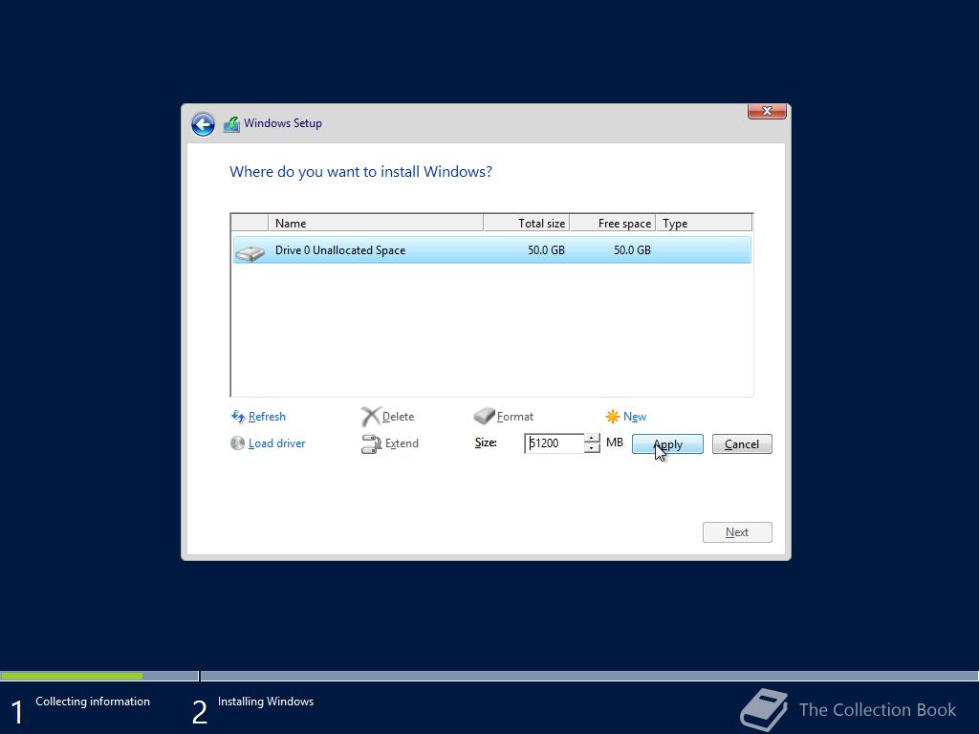979x734 pixels.
Task: Click into the Size input field
Action: coord(555,443)
